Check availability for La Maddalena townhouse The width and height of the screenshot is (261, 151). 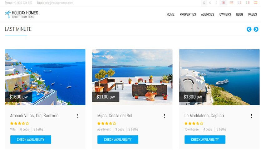pos(205,139)
